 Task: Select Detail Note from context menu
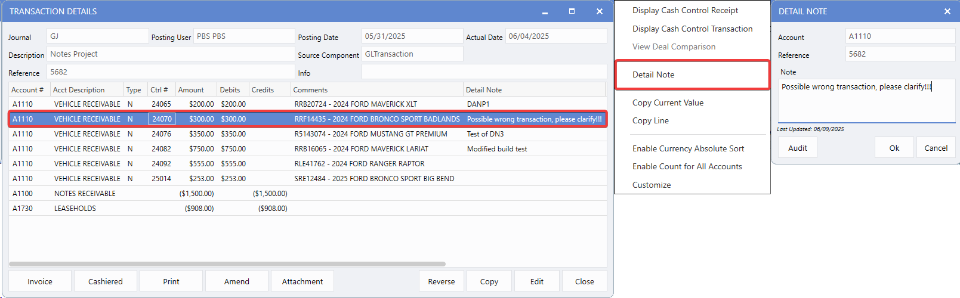click(653, 74)
